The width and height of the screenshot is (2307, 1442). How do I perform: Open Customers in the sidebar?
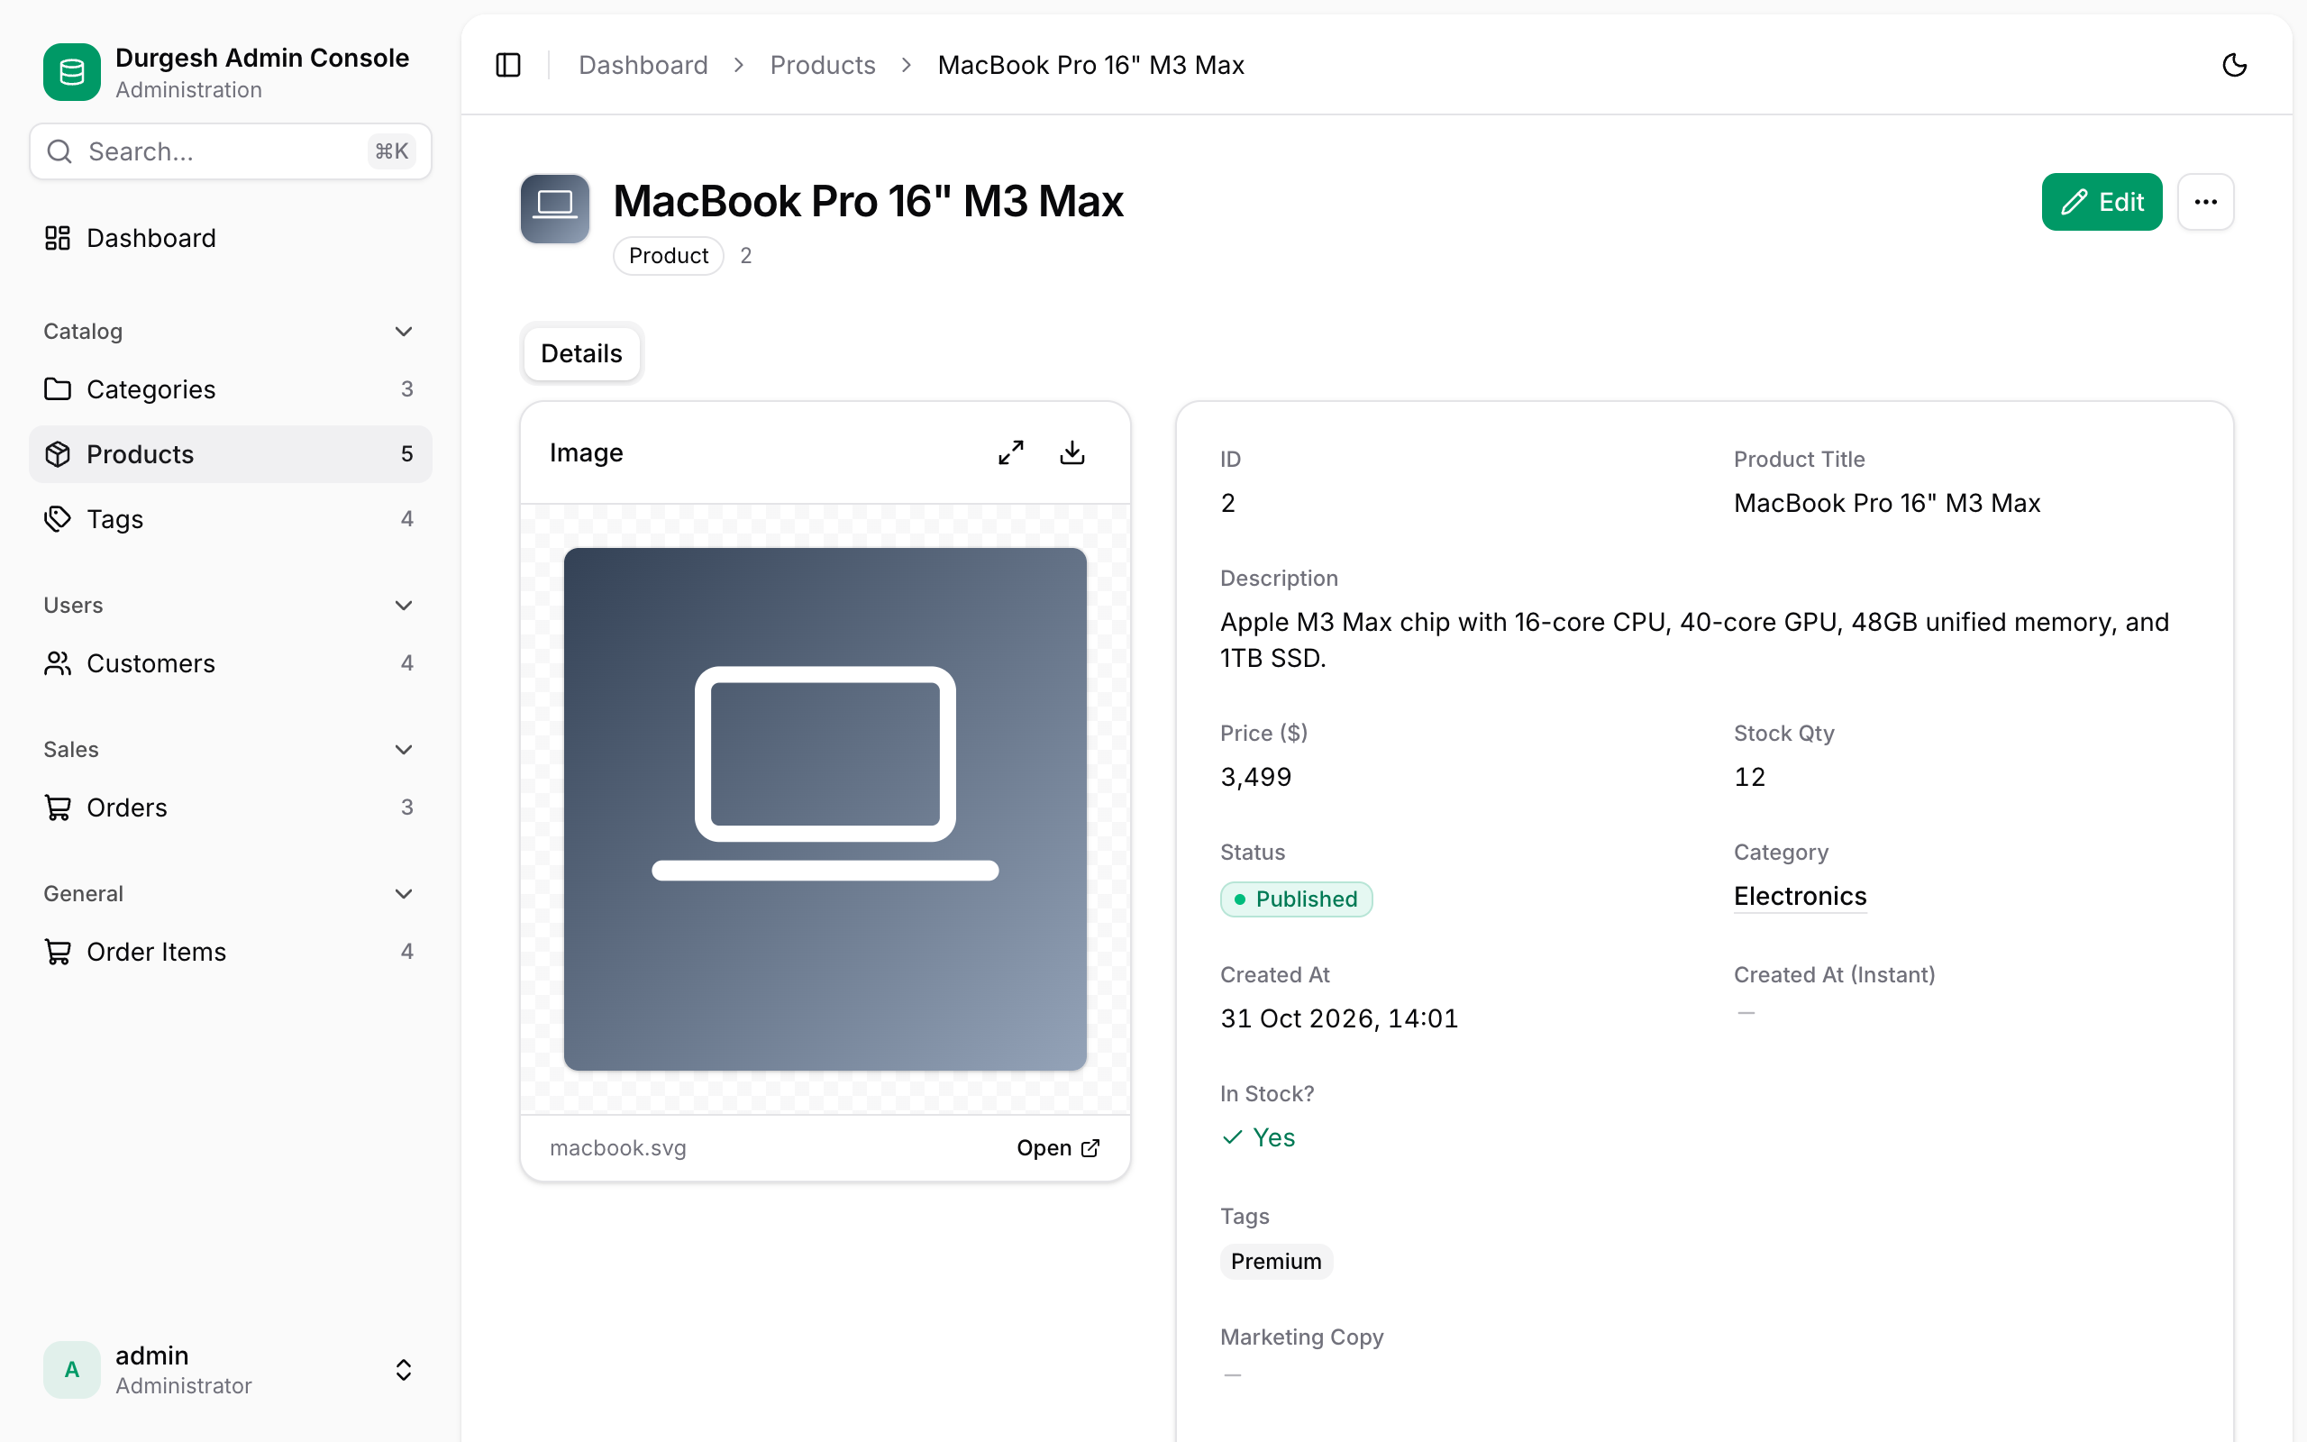coord(230,662)
